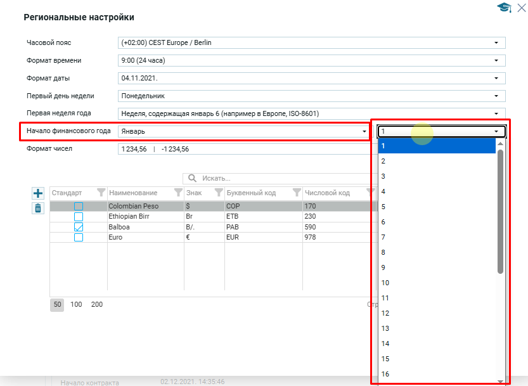Click filter icon in Знак column header
Screen dimensions: 528x386
click(x=218, y=193)
